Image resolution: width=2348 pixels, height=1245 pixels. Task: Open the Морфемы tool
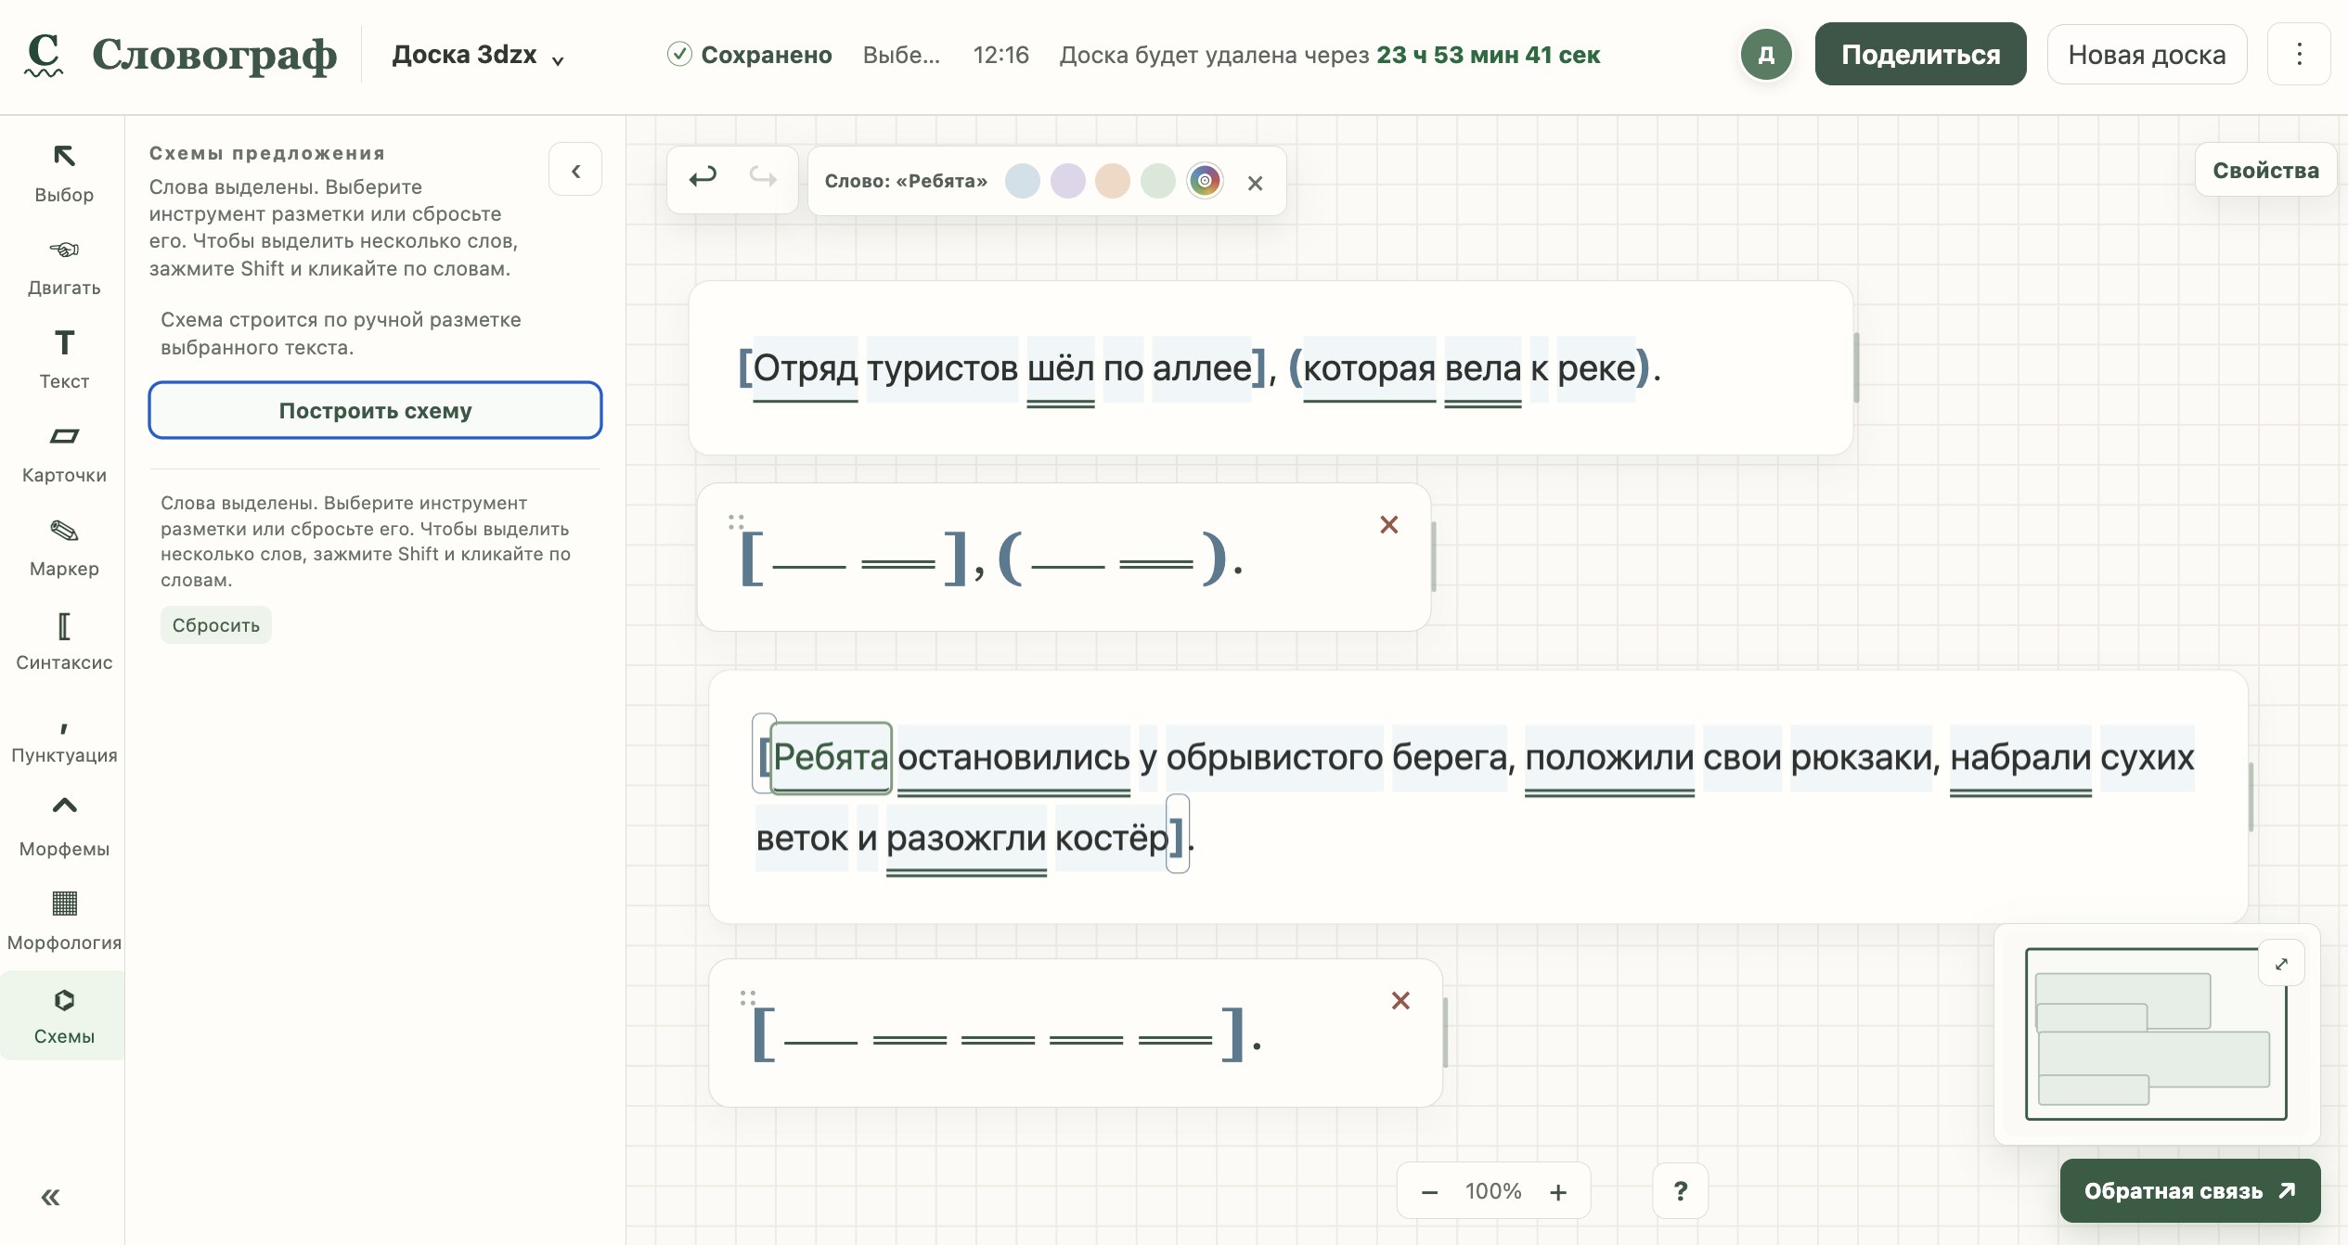point(63,828)
